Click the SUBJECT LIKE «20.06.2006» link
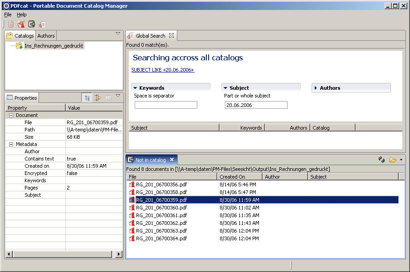This screenshot has height=272, width=410. pos(163,70)
